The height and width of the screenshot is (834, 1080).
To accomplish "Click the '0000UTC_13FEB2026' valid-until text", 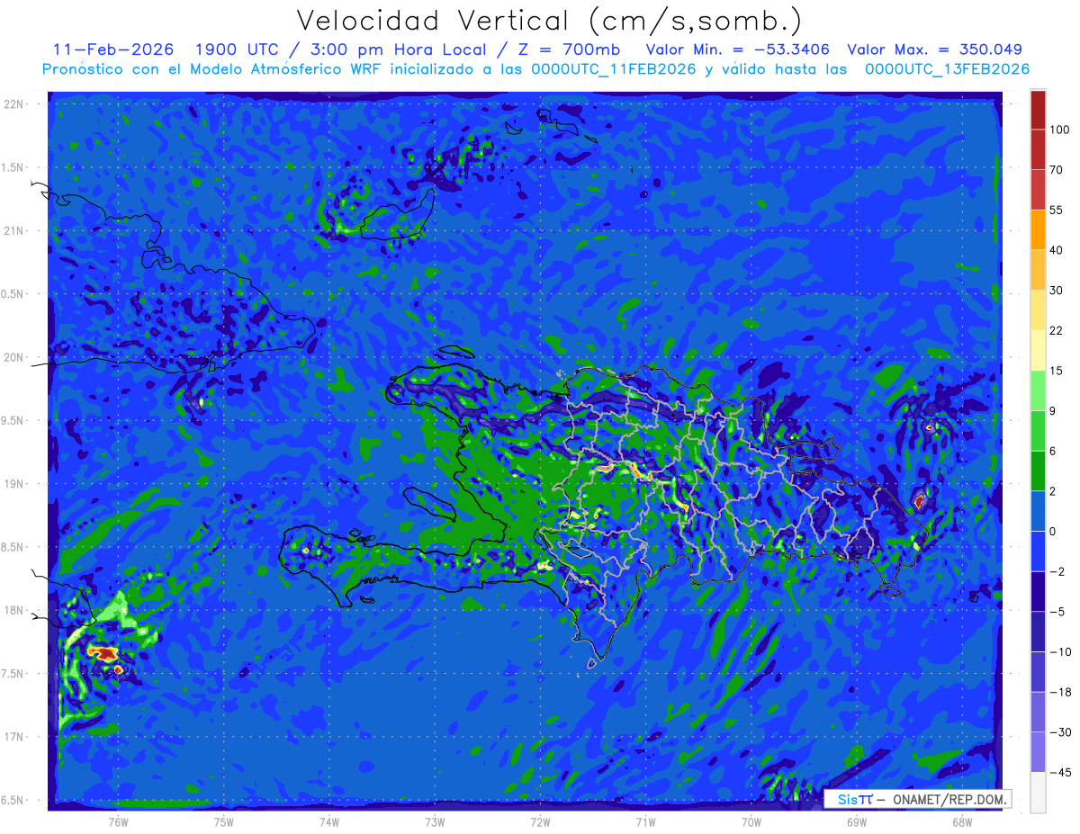I will (947, 69).
